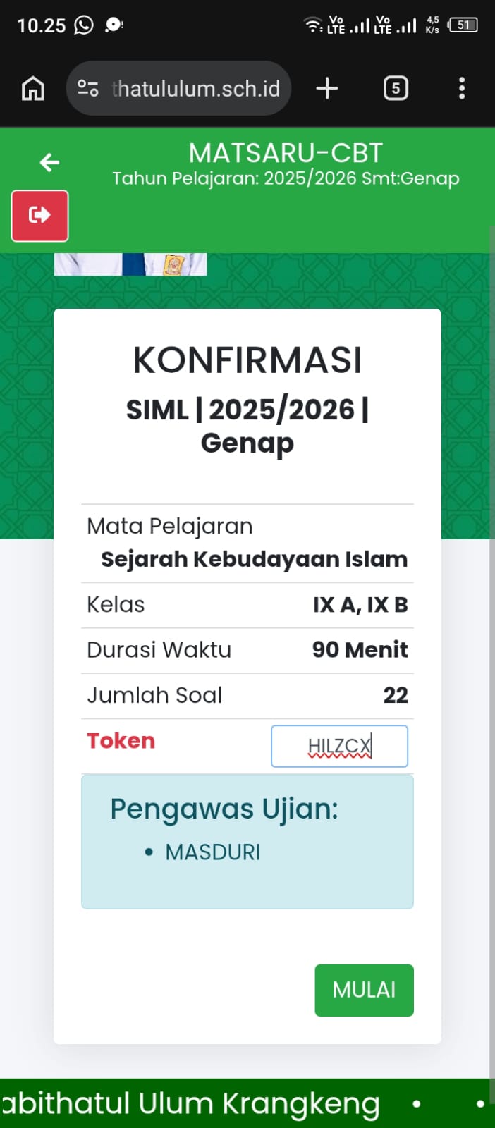
Task: Tap the address bar URL text
Action: click(196, 89)
